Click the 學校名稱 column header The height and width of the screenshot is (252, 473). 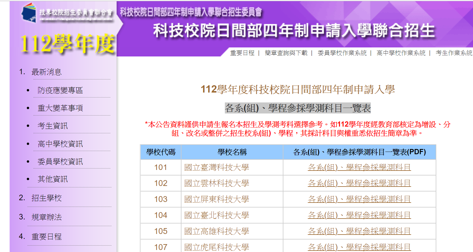(x=232, y=152)
